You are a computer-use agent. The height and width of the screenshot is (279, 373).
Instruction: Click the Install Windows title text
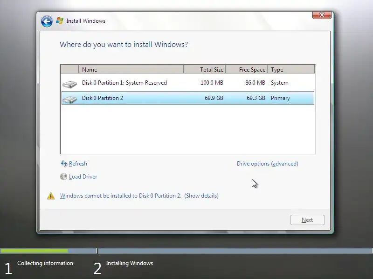(x=86, y=21)
